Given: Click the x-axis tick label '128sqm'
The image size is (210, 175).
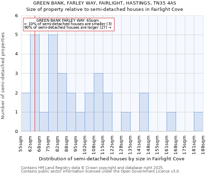Looking at the screenshot, I should tap(121, 145).
